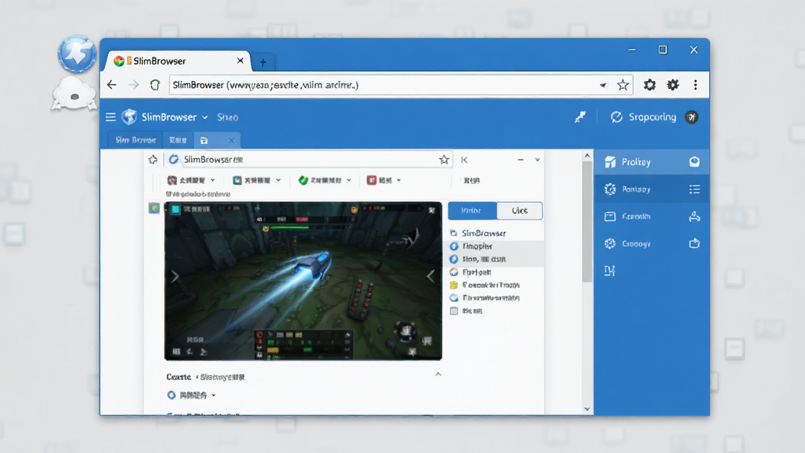Click the star in the inner address bar
The image size is (805, 453).
point(444,160)
